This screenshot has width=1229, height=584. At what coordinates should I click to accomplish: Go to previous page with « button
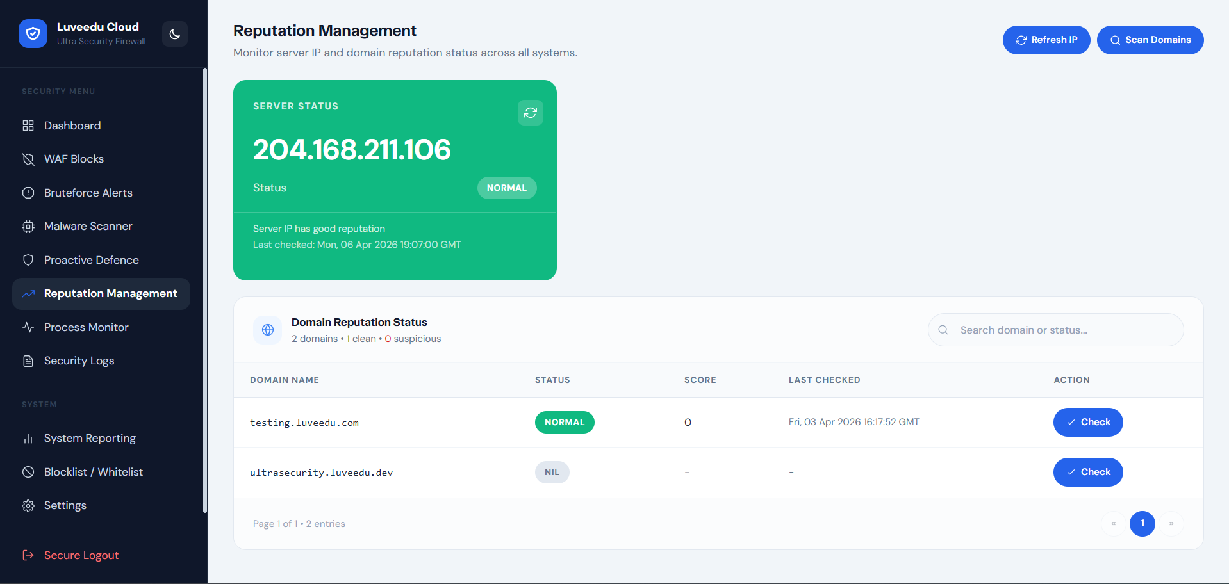1114,524
